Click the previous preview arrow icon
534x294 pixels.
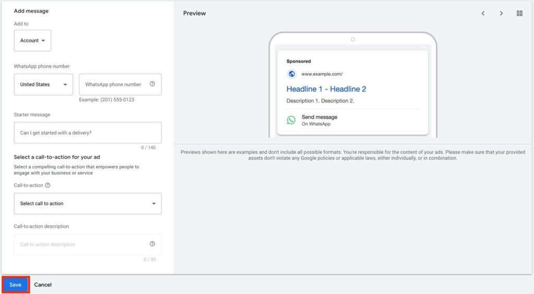point(483,14)
